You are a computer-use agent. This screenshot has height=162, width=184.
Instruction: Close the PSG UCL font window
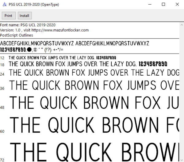[x=177, y=5]
